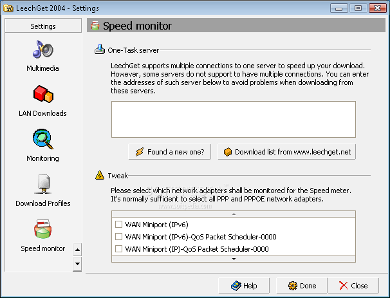390x298 pixels.
Task: Minimize the LeechGet Settings window
Action: coord(339,8)
